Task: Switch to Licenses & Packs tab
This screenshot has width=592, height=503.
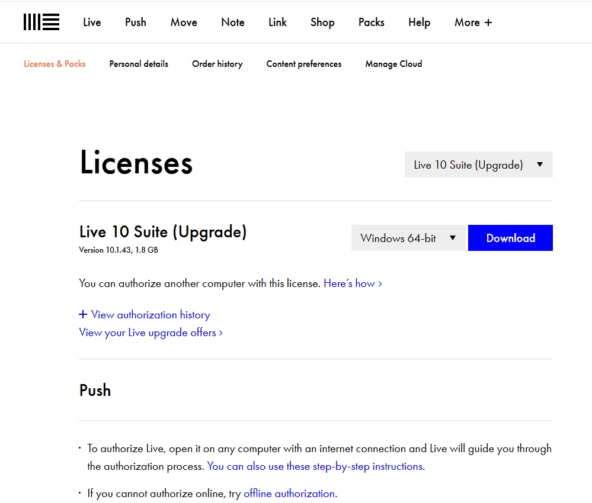Action: coord(55,64)
